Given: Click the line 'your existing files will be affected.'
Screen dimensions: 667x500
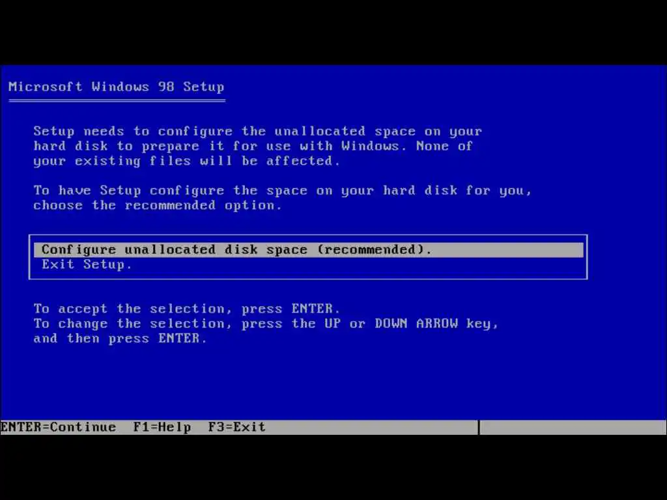Looking at the screenshot, I should tap(187, 161).
